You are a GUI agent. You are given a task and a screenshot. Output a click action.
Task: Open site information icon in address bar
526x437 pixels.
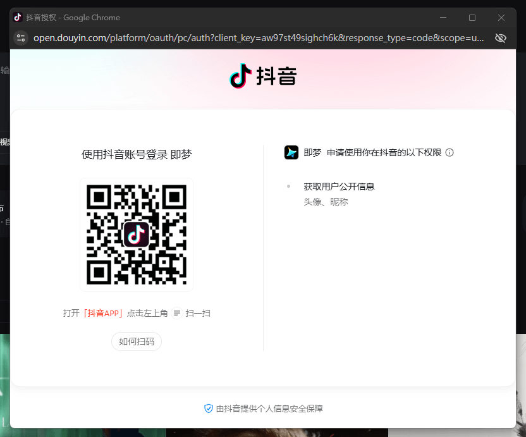(x=21, y=38)
